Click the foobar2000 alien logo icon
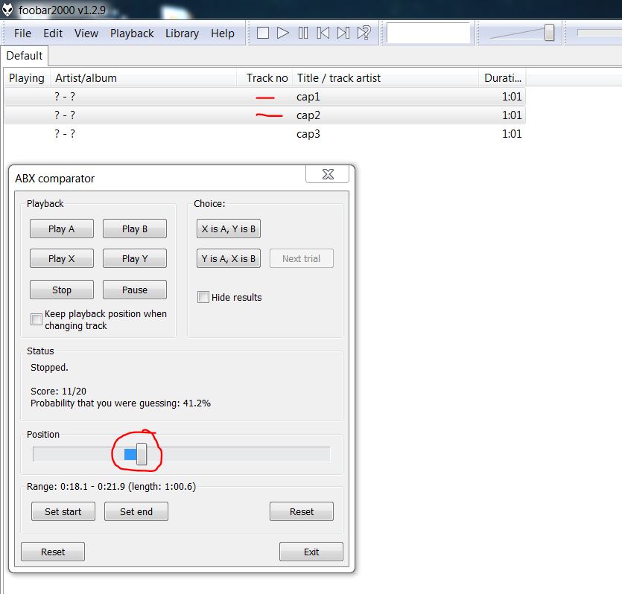Viewport: 622px width, 594px height. point(8,10)
